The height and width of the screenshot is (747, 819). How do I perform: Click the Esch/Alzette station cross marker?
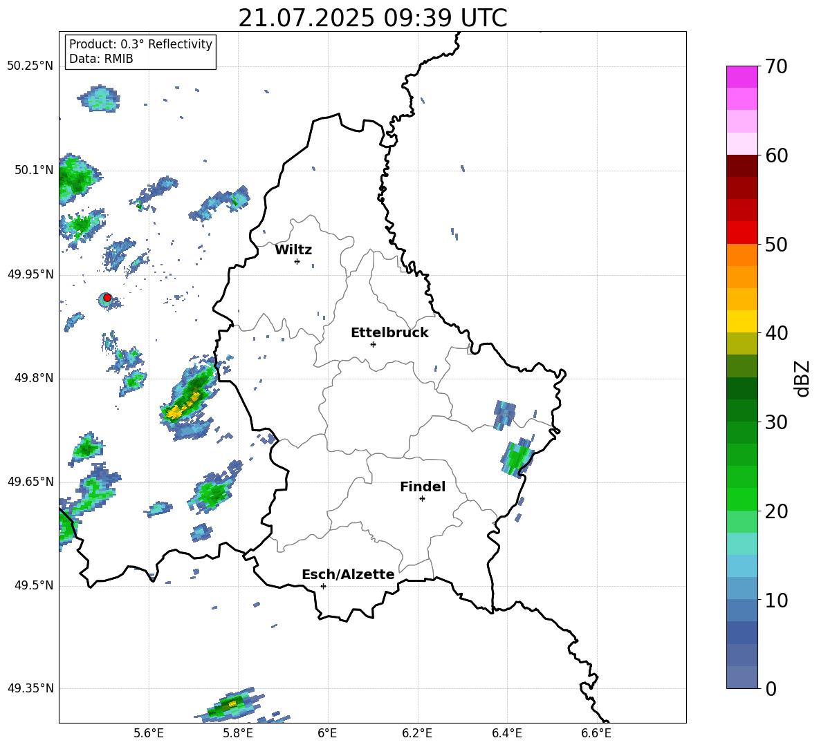tap(323, 586)
